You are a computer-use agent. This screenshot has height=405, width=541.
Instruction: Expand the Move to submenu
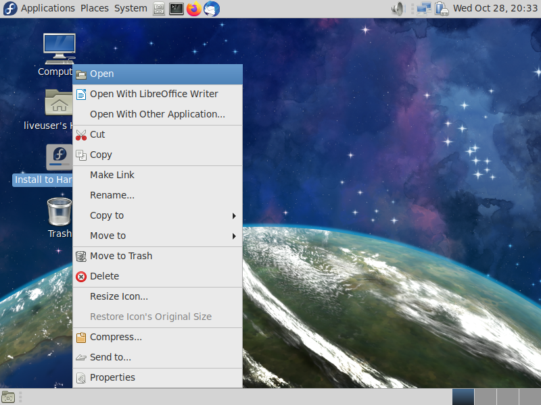point(158,236)
